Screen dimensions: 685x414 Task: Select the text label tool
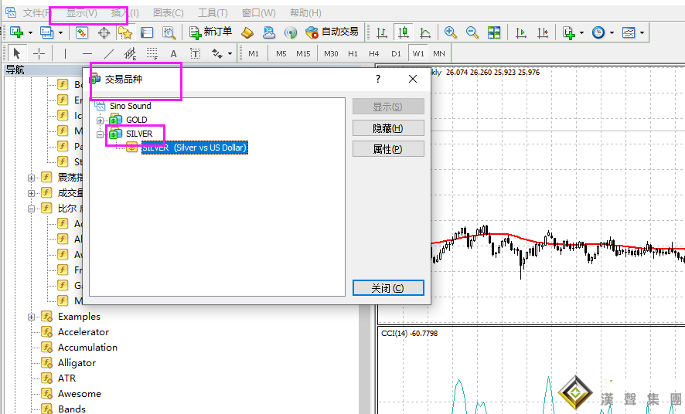[x=173, y=53]
